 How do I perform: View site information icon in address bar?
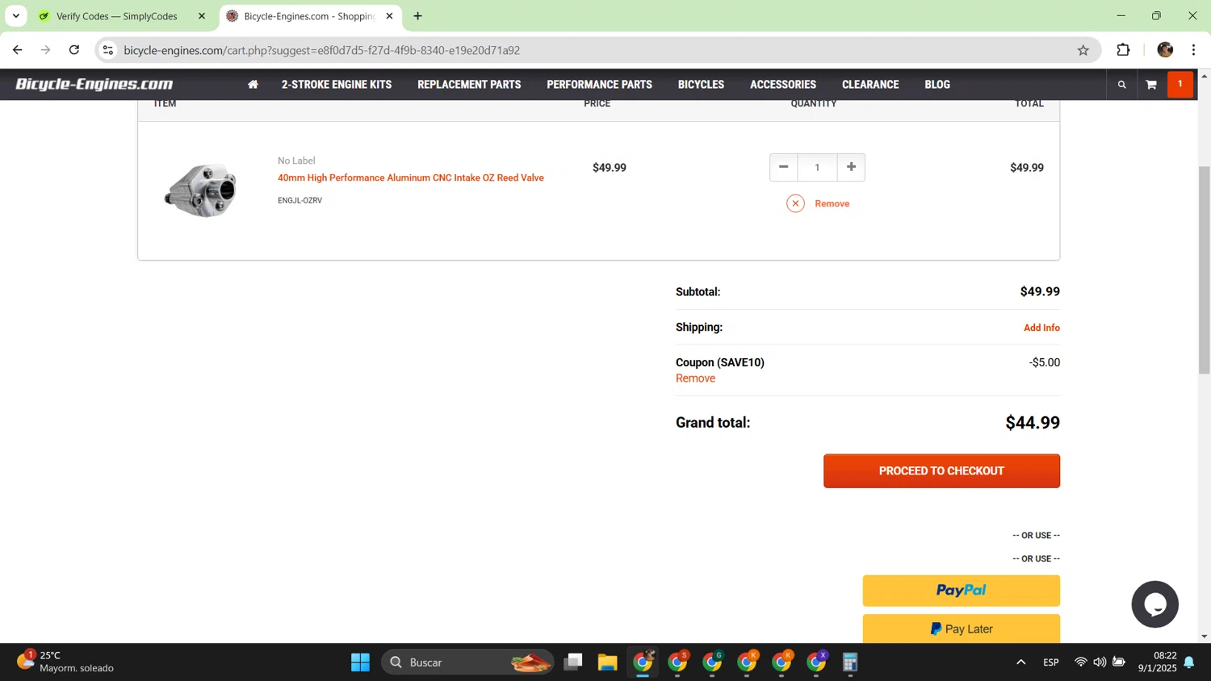click(108, 50)
